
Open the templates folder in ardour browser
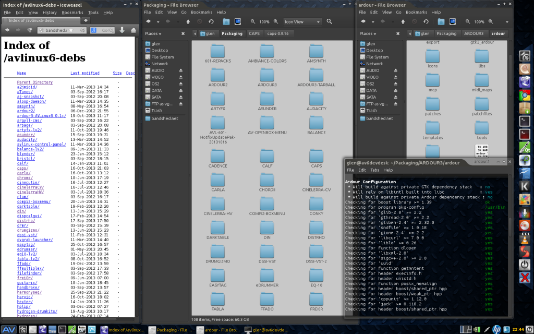click(x=433, y=130)
